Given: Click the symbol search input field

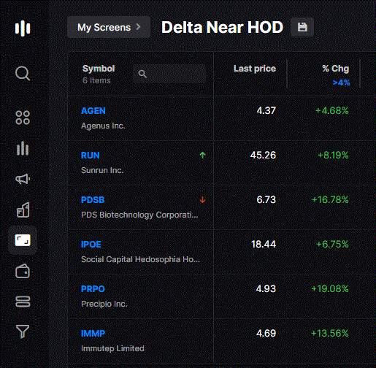Looking at the screenshot, I should pos(169,74).
